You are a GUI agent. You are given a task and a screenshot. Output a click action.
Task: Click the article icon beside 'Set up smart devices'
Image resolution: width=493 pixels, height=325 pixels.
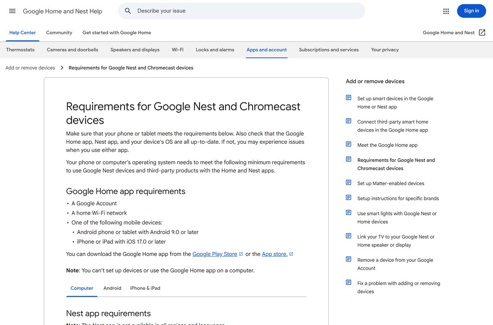click(x=348, y=98)
